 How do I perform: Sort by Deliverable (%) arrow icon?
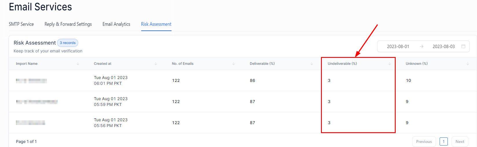312,64
